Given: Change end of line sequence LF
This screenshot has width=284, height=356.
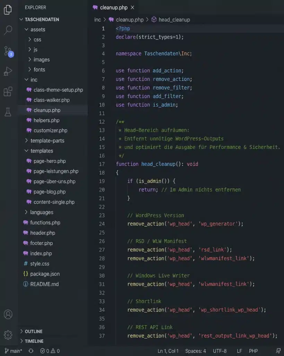Looking at the screenshot, I should 239,351.
